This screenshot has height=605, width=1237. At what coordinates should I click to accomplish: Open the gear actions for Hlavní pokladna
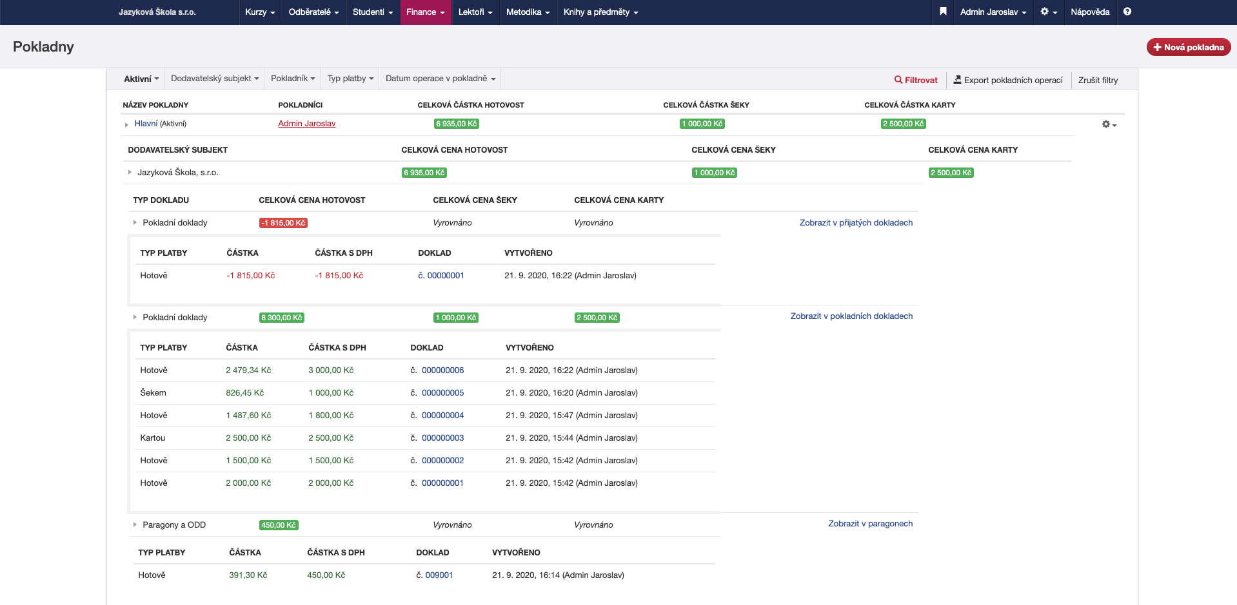point(1109,124)
